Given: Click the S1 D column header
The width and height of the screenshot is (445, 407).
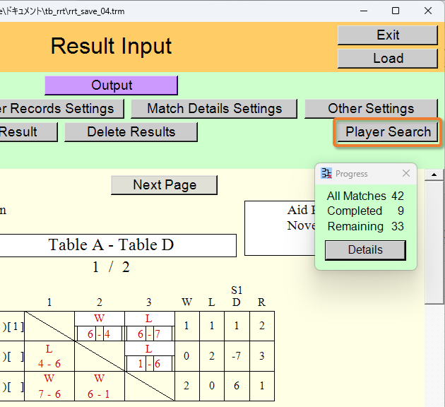Looking at the screenshot, I should (x=237, y=296).
